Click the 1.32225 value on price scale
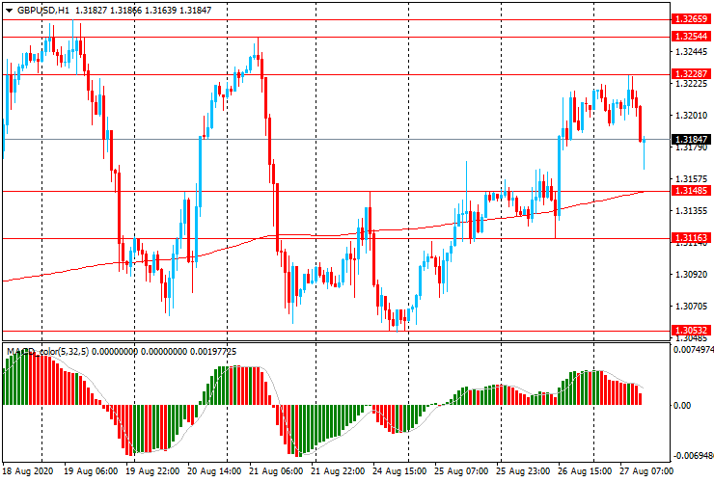Image resolution: width=714 pixels, height=482 pixels. tap(692, 84)
